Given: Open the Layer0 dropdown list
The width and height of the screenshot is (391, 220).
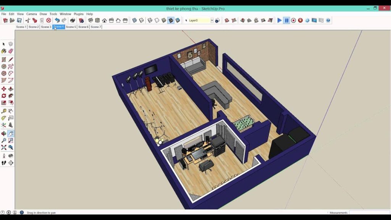Looking at the screenshot, I should 212,20.
